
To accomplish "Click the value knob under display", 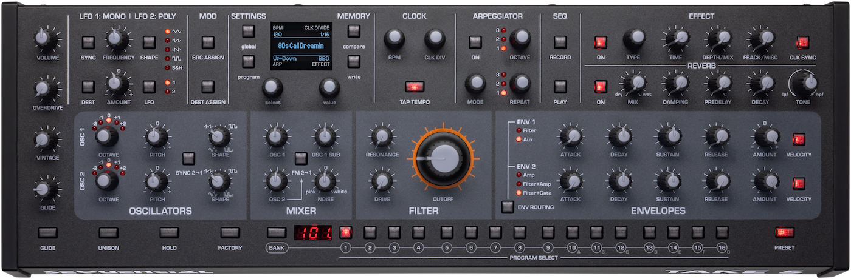I will (x=329, y=88).
